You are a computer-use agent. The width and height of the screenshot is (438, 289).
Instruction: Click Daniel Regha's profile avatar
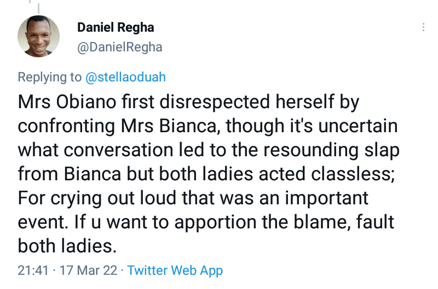point(38,36)
